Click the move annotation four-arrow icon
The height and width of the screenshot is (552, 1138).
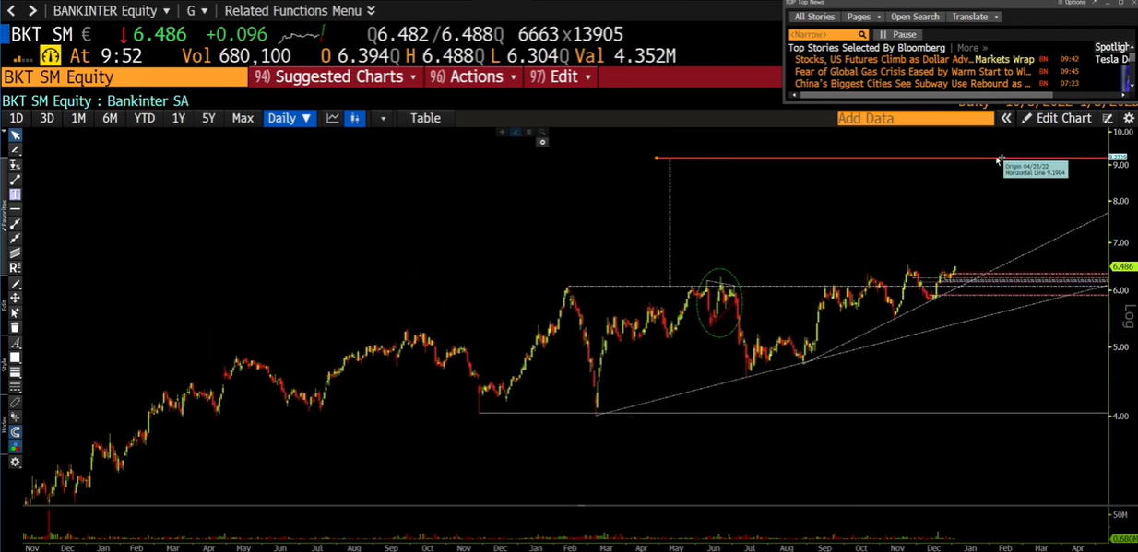[15, 298]
